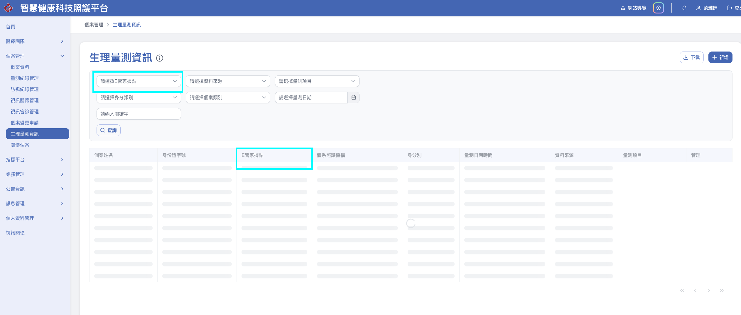Click the settings gear icon in header
This screenshot has height=315, width=741.
coord(658,8)
